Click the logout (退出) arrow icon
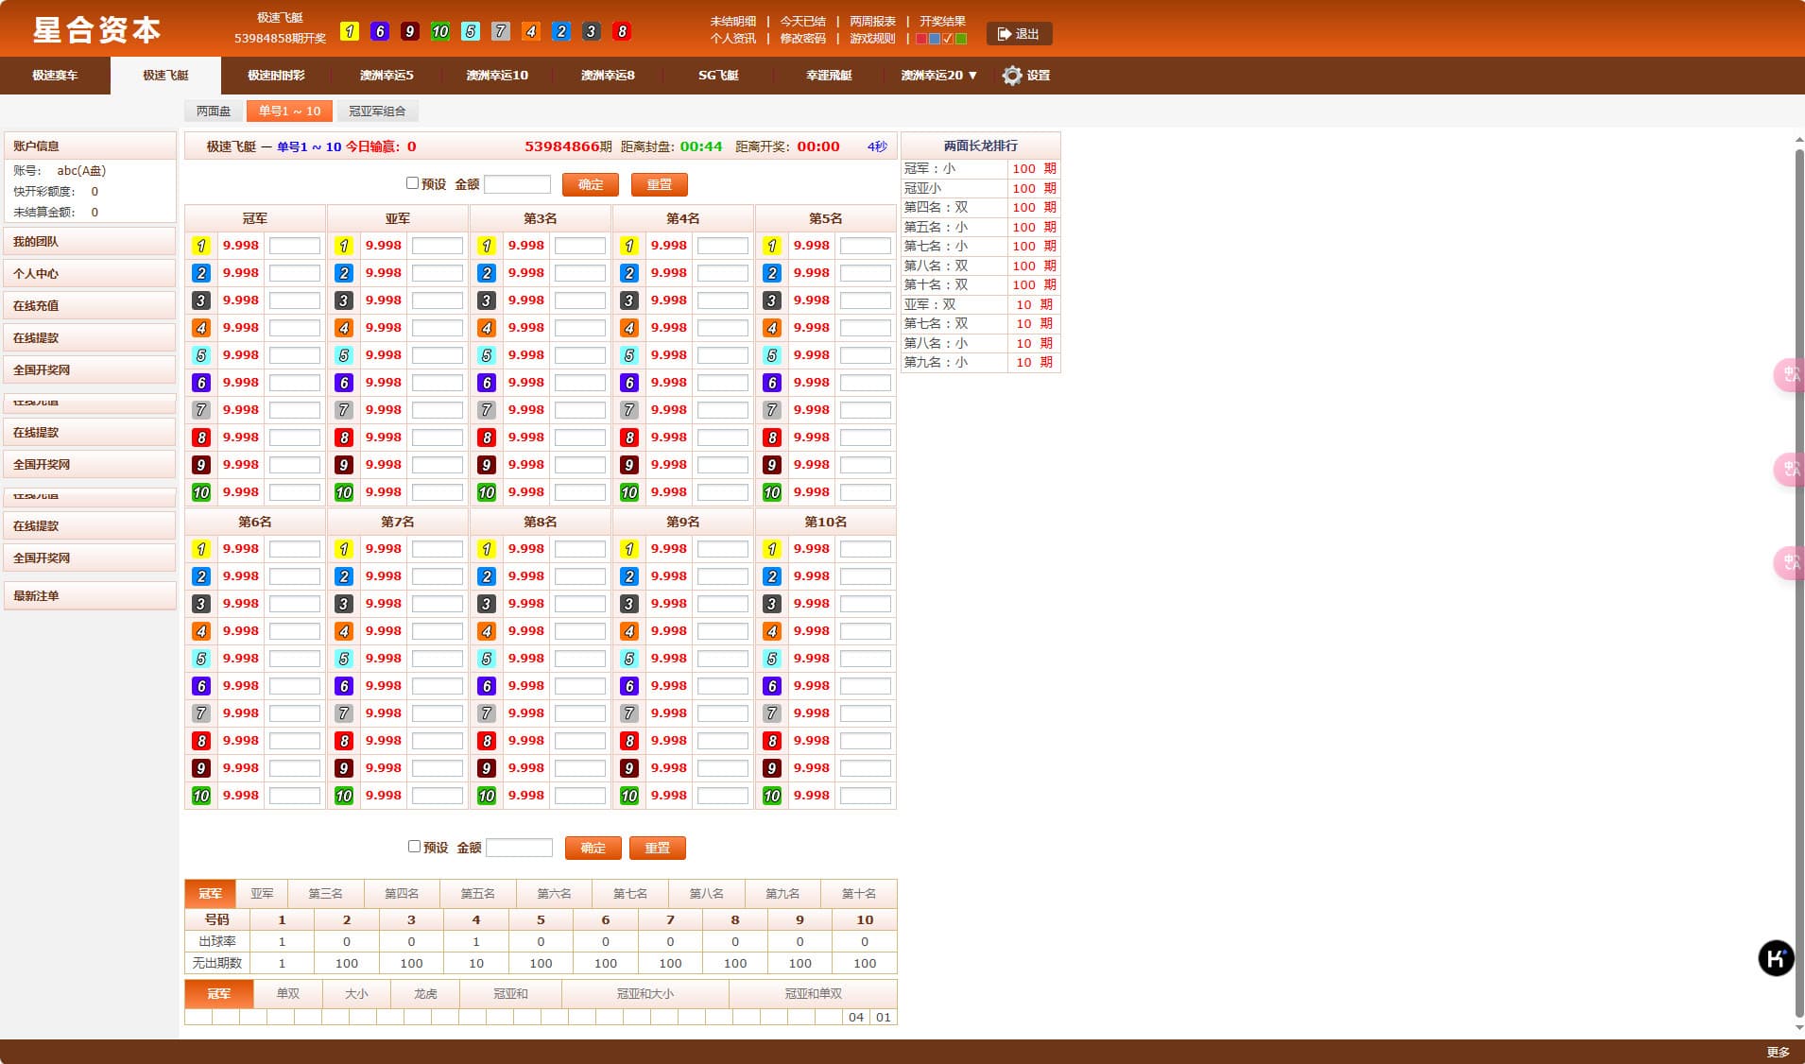Viewport: 1805px width, 1064px height. 1004,34
